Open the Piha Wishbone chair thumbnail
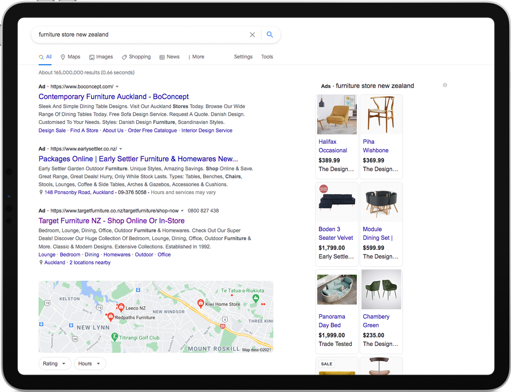This screenshot has width=511, height=392. click(381, 114)
